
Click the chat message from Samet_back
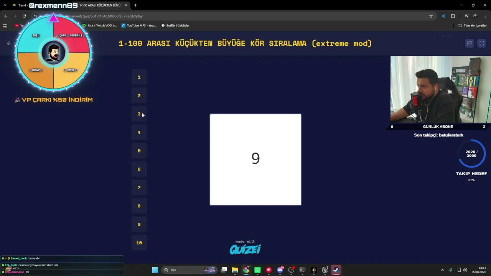pyautogui.click(x=63, y=258)
